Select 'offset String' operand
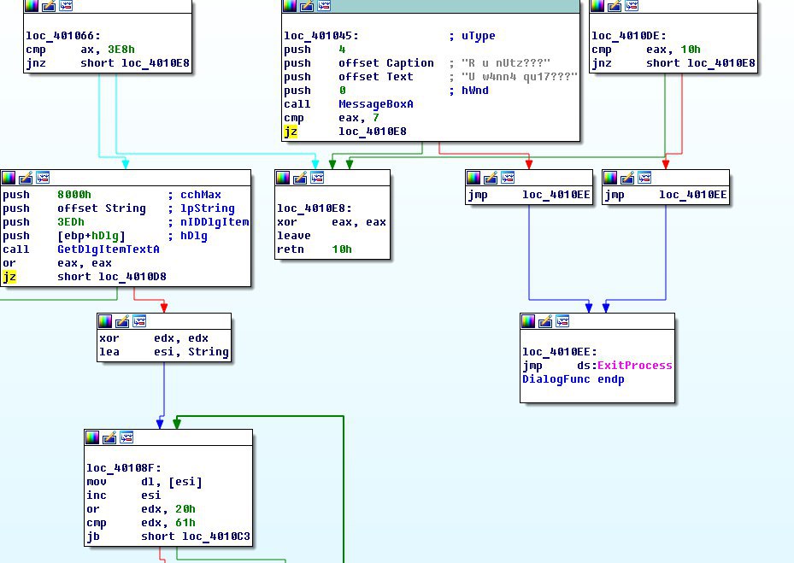 [101, 208]
